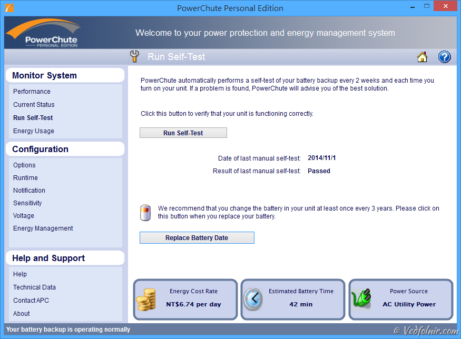Click the Monitor System section header
Viewport: 461px width, 339px height.
[65, 75]
